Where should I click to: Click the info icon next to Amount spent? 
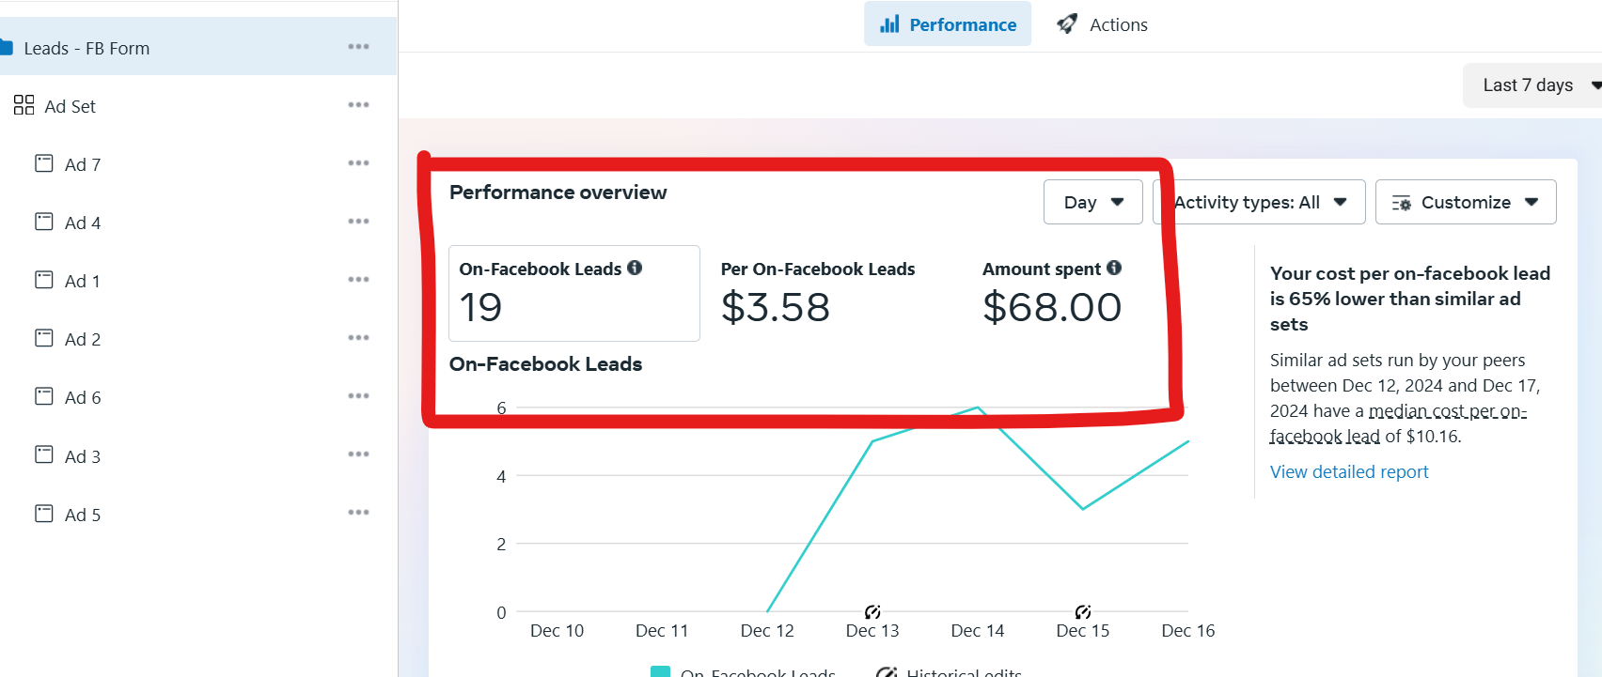point(1114,269)
